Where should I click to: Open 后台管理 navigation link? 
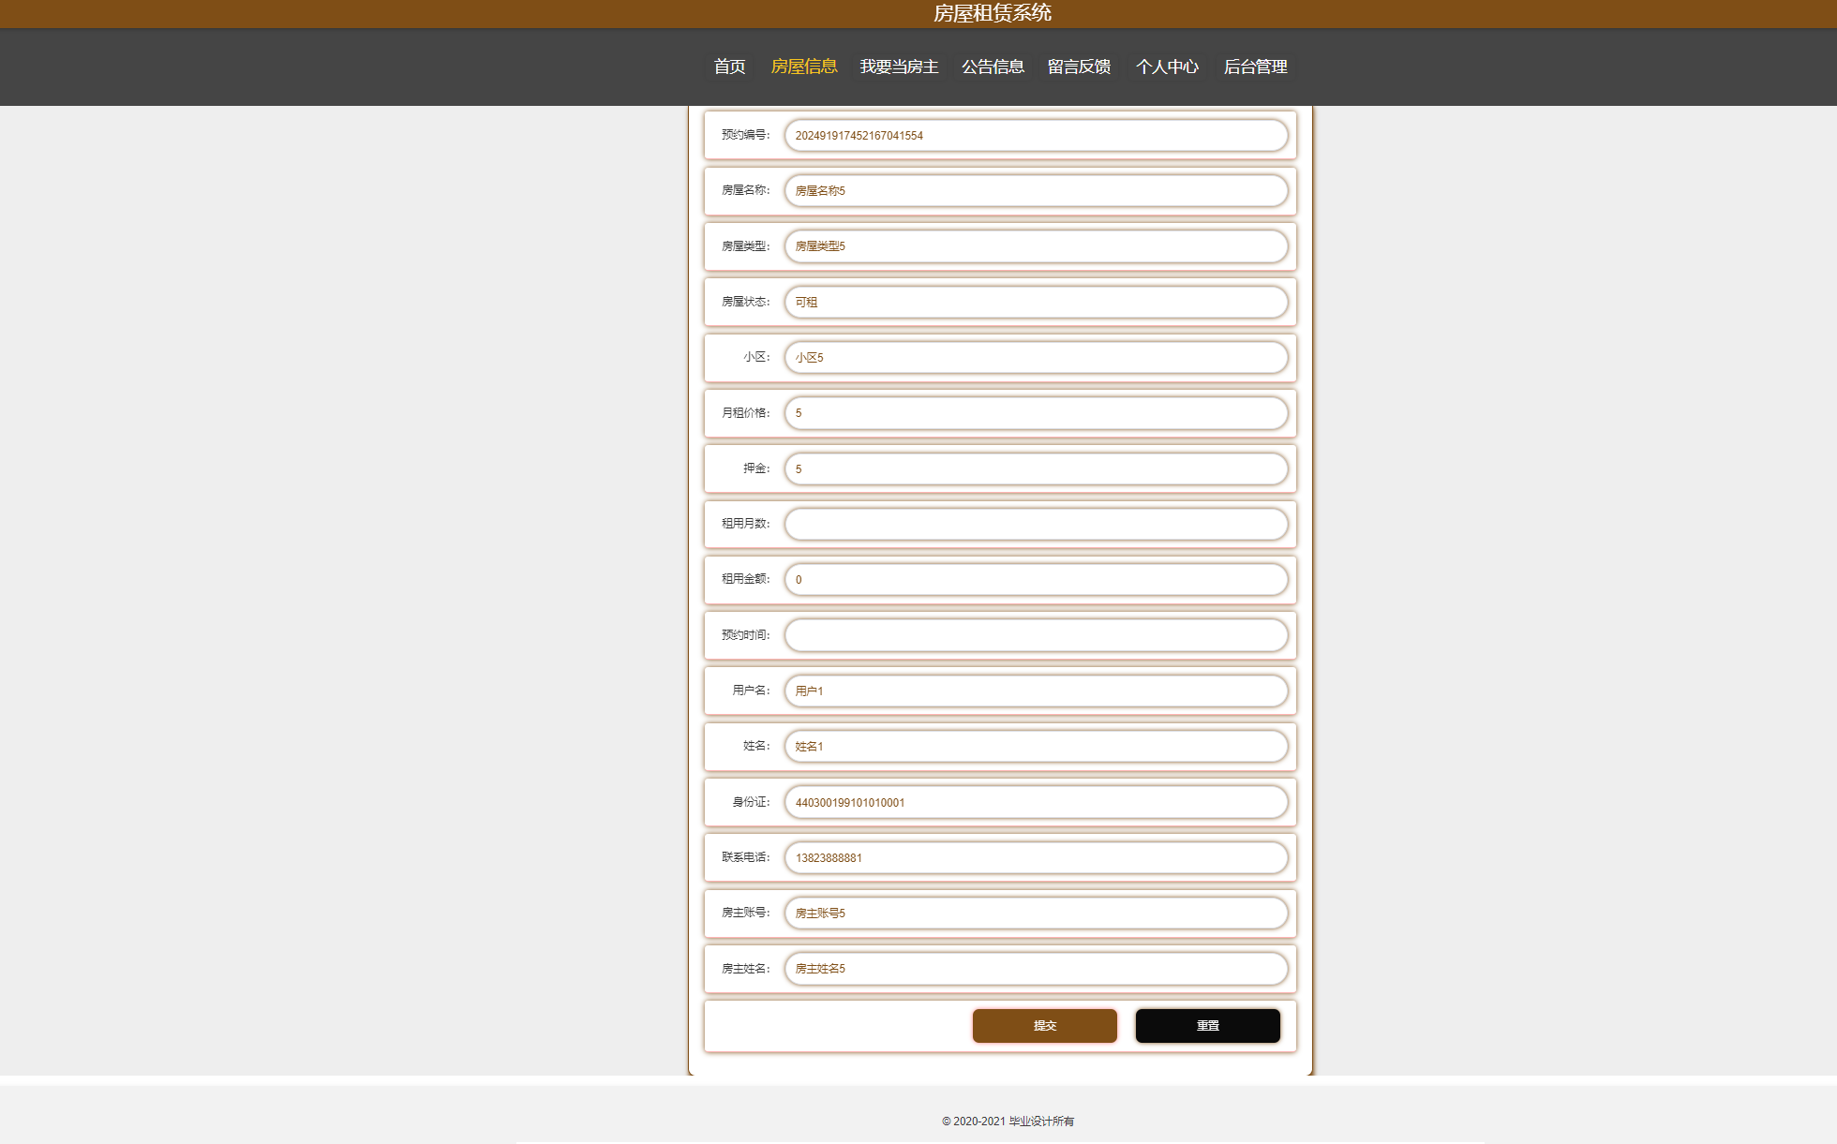[1255, 67]
